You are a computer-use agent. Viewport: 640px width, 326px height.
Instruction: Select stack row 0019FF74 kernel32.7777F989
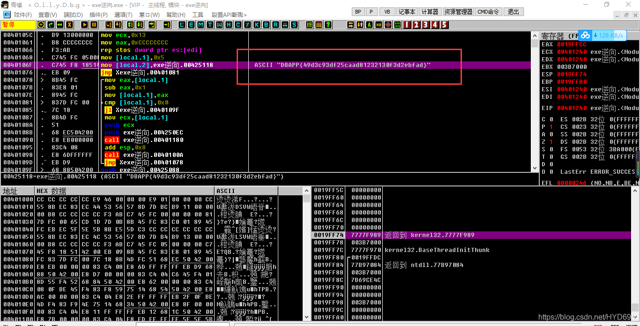pyautogui.click(x=471, y=235)
